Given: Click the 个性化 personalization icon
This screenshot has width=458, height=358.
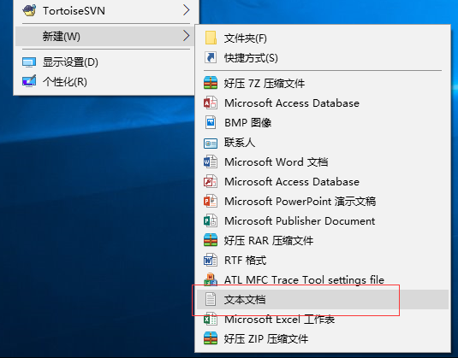Looking at the screenshot, I should 29,81.
